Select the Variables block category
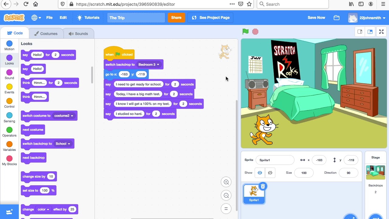 tap(9, 146)
